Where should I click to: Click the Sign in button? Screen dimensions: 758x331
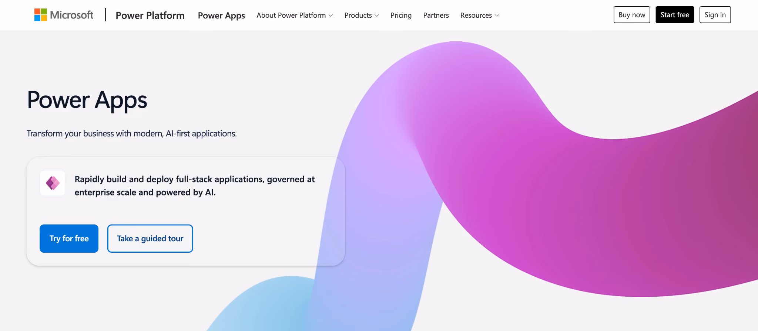715,15
